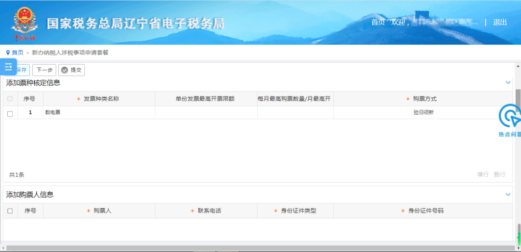This screenshot has height=252, width=521.
Task: Click the location pin breadcrumb icon
Action: click(x=8, y=53)
